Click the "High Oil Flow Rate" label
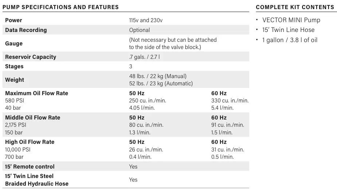The width and height of the screenshot is (337, 190). coord(30,142)
